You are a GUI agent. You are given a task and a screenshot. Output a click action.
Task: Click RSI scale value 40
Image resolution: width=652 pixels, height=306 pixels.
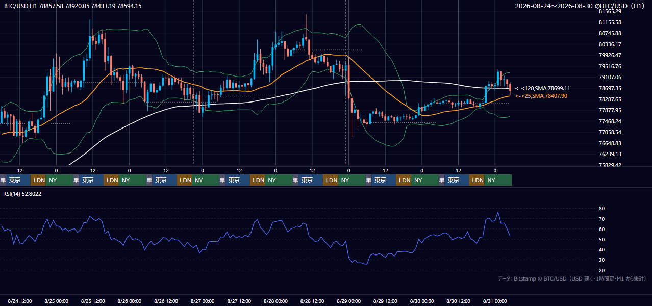tap(602, 250)
